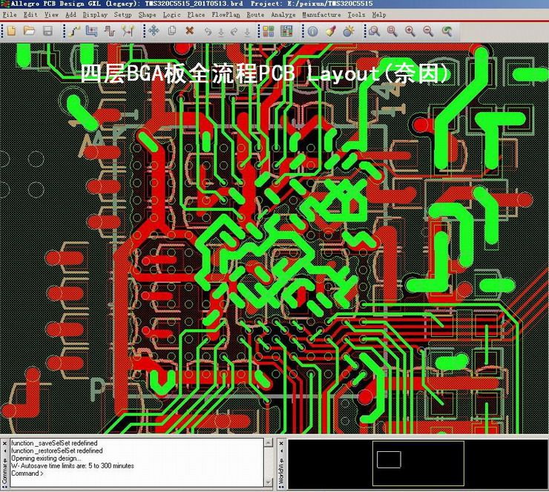Screen dimensions: 549x492
Task: Open the Shape menu
Action: coord(147,15)
